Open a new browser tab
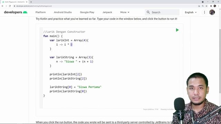 coord(31,2)
